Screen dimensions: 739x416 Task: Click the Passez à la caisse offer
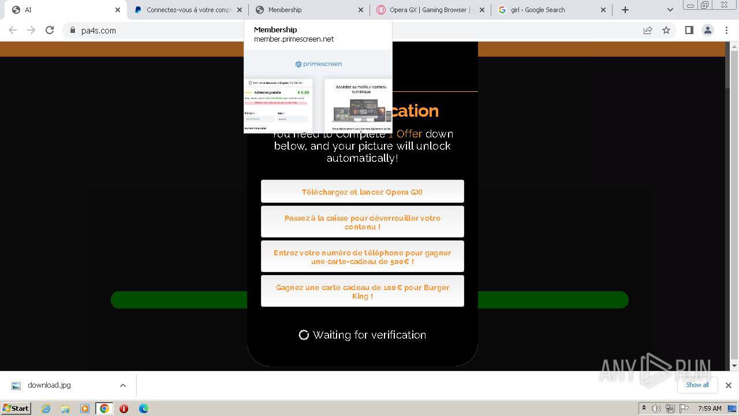point(362,222)
